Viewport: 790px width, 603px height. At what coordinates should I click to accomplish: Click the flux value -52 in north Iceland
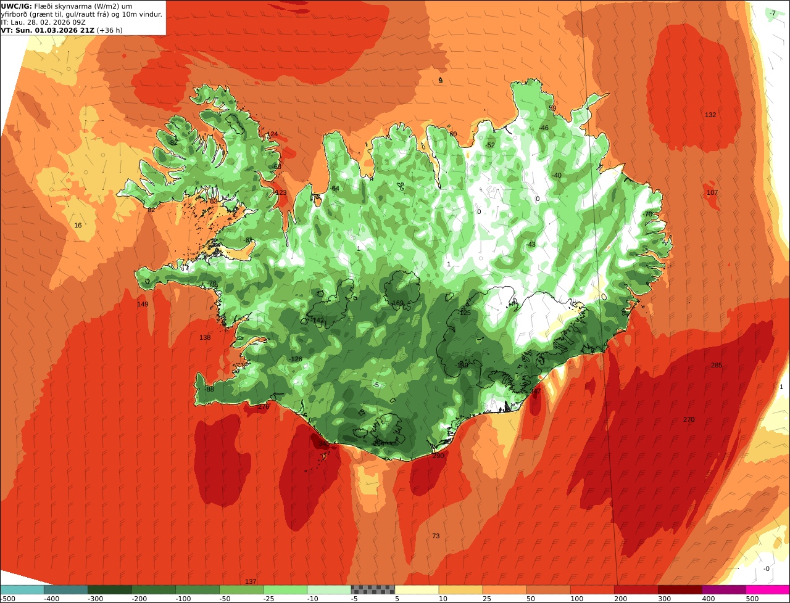(490, 145)
